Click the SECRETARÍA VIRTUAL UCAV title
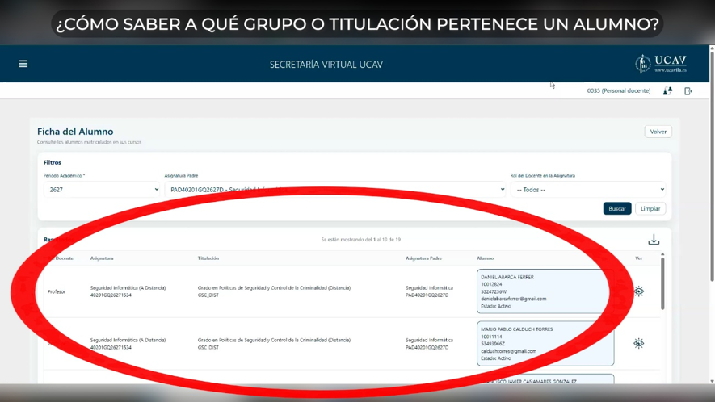This screenshot has width=715, height=402. (326, 65)
